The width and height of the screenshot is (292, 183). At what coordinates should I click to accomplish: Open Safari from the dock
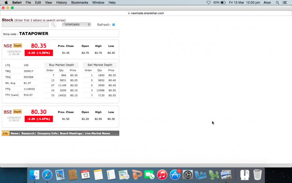(47, 175)
